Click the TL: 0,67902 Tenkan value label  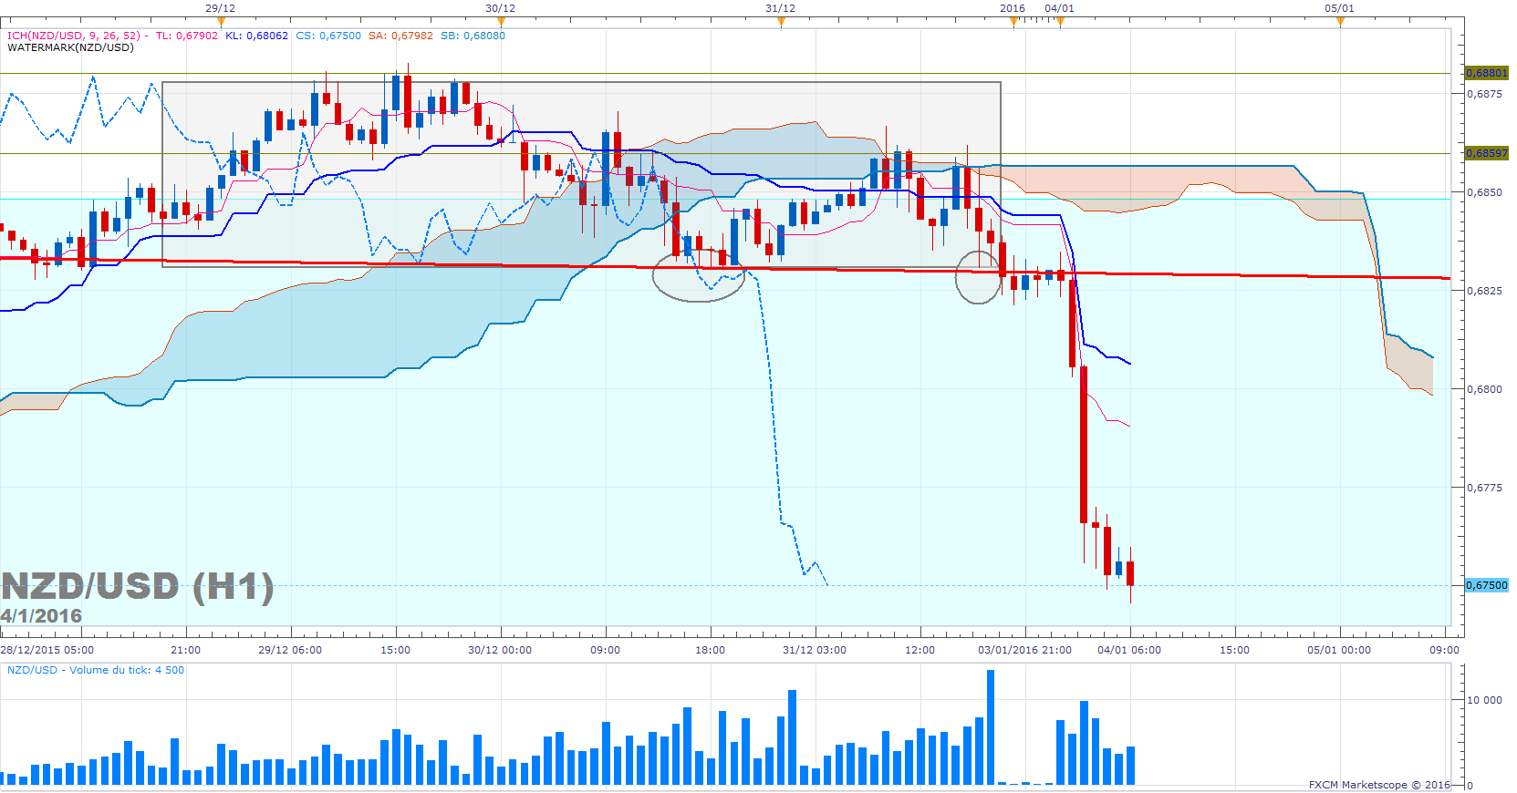187,36
